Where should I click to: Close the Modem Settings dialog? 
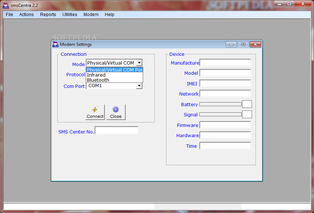pos(255,44)
